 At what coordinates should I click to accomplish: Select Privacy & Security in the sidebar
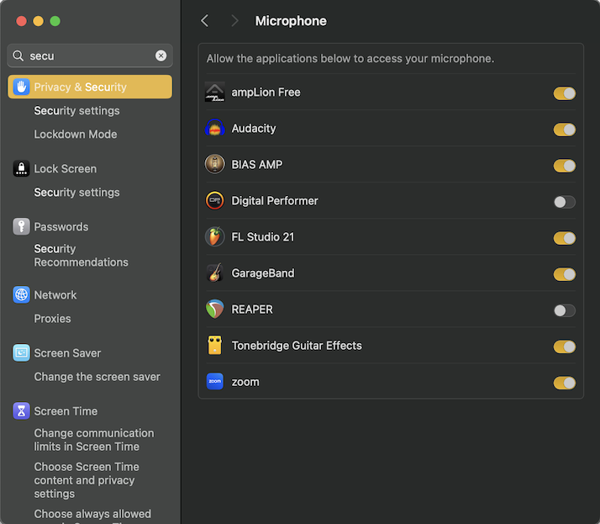tap(90, 87)
